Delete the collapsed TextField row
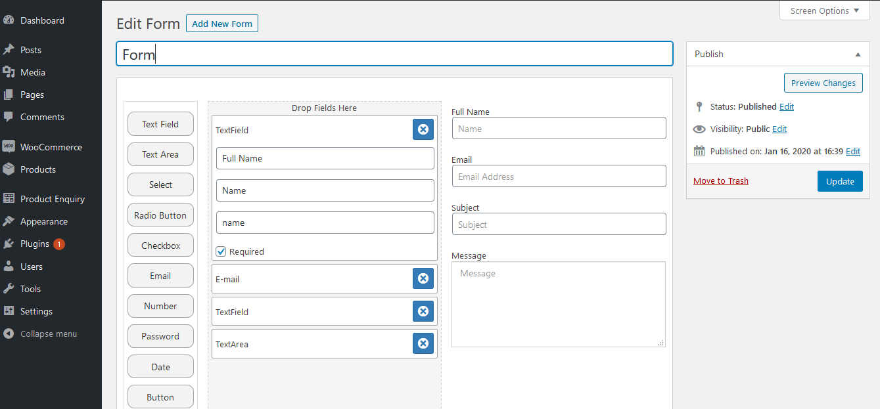This screenshot has height=409, width=880. click(423, 311)
